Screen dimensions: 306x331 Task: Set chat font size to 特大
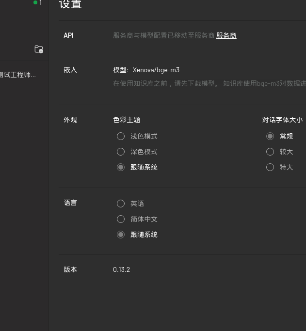(x=270, y=167)
